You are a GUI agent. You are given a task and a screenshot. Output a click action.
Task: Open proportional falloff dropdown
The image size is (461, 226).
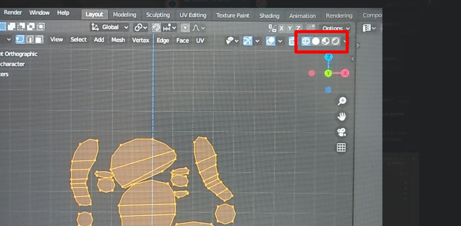tap(199, 28)
